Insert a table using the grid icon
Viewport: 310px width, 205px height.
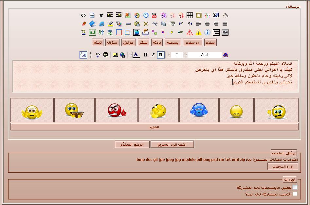click(190, 15)
